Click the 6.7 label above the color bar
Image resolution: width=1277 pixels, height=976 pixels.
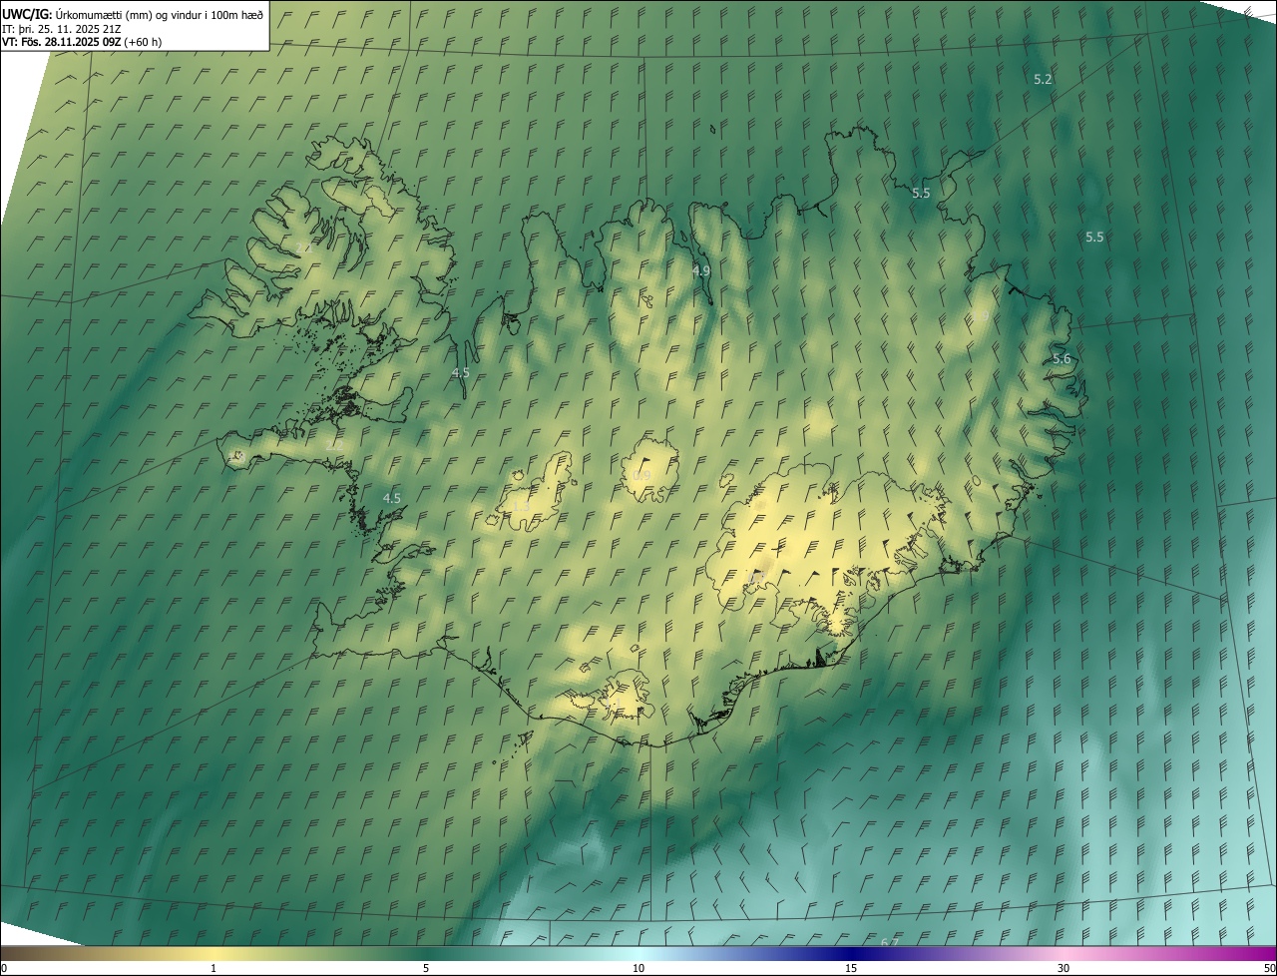point(890,942)
